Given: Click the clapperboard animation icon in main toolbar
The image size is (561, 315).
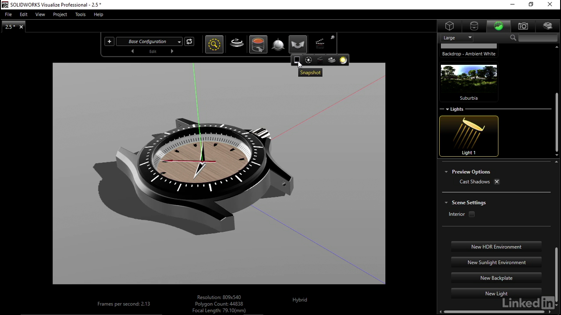Looking at the screenshot, I should 320,44.
